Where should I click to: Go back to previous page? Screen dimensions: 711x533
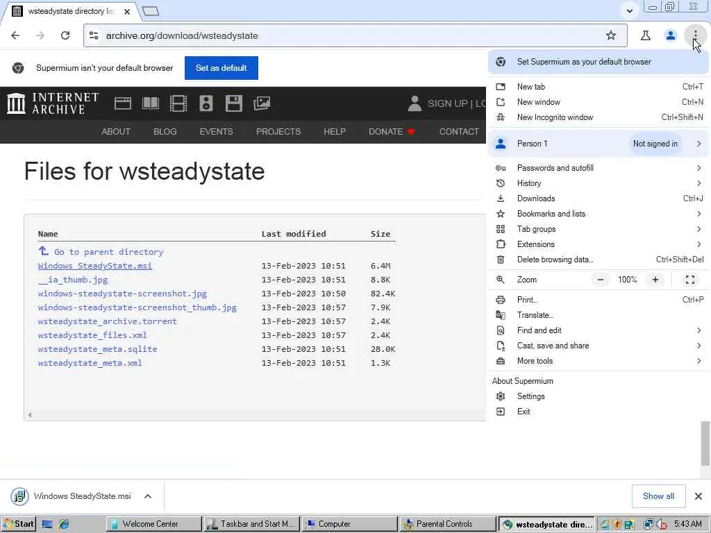tap(15, 35)
